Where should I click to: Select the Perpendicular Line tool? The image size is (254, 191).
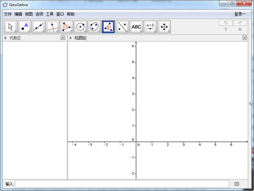(52, 26)
